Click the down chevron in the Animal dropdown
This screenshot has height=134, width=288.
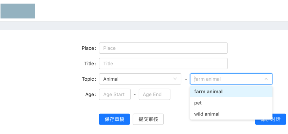(x=175, y=79)
